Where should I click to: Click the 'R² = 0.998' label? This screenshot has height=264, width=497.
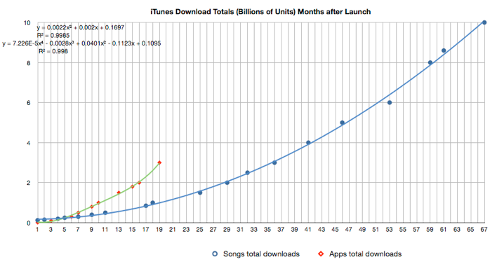click(53, 51)
